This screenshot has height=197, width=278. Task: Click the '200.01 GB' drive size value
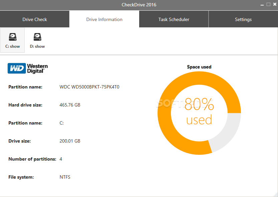[70, 141]
